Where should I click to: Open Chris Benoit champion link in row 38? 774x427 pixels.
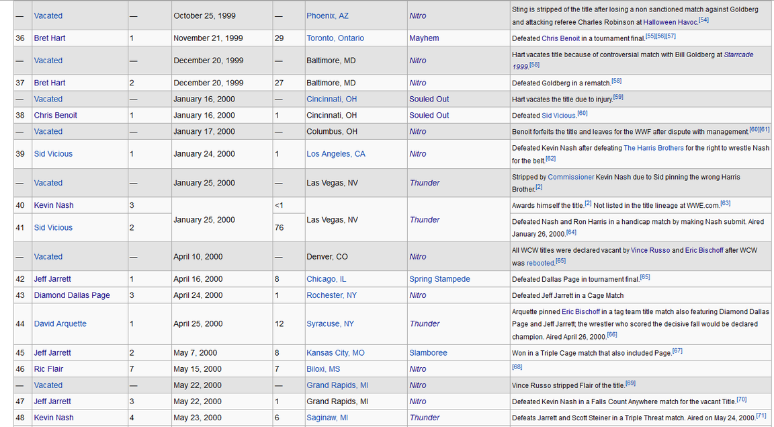55,116
